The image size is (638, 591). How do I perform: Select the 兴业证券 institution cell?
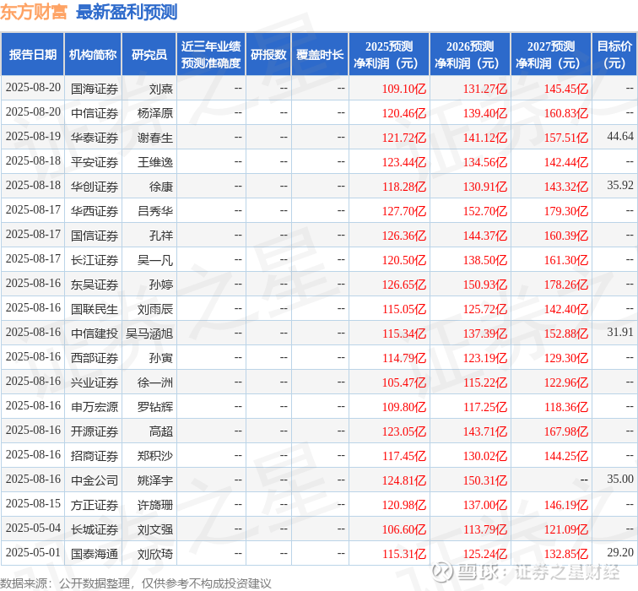95,382
